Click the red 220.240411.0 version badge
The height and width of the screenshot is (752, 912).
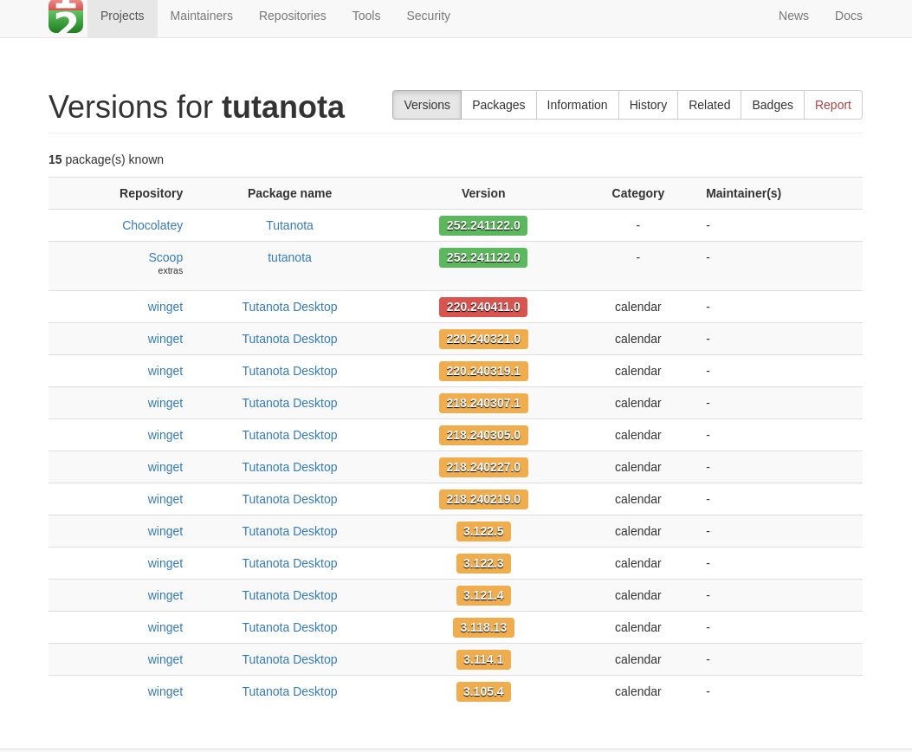click(x=483, y=307)
